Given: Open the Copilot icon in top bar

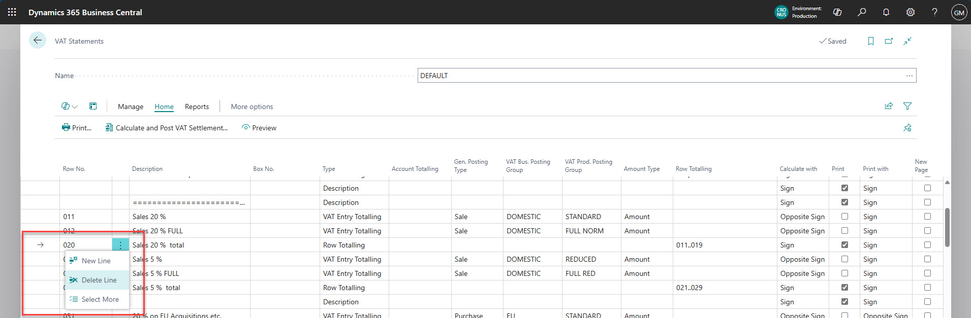Looking at the screenshot, I should [837, 12].
